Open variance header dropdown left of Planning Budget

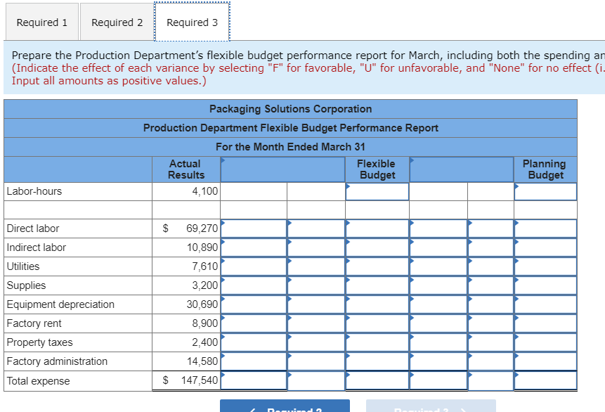coord(461,169)
